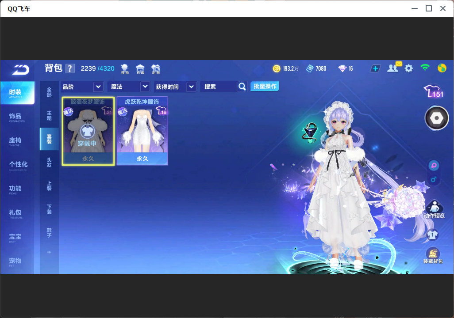
Task: Focus the 搜索 search input field
Action: (219, 87)
